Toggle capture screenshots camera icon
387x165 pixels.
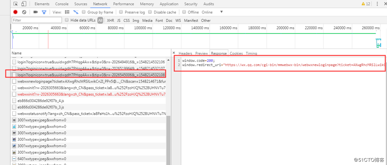(x=36, y=12)
